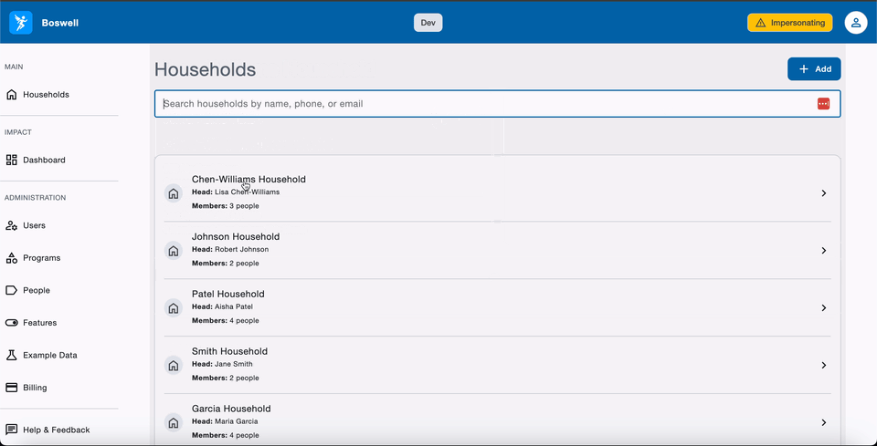Click the Boswell logo icon
Viewport: 877px width, 446px height.
point(21,23)
